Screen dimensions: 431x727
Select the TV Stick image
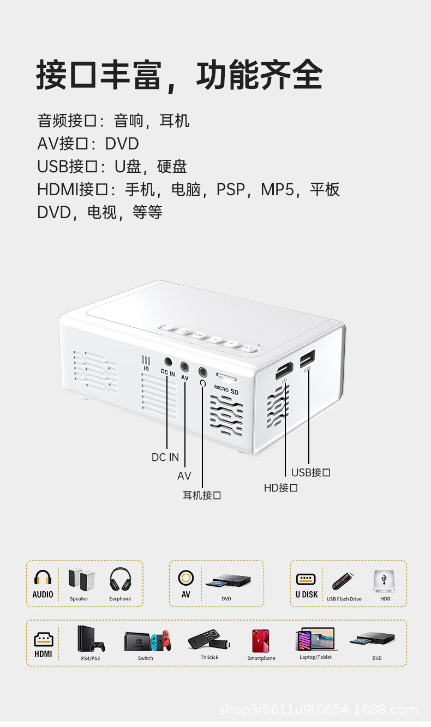click(x=208, y=640)
